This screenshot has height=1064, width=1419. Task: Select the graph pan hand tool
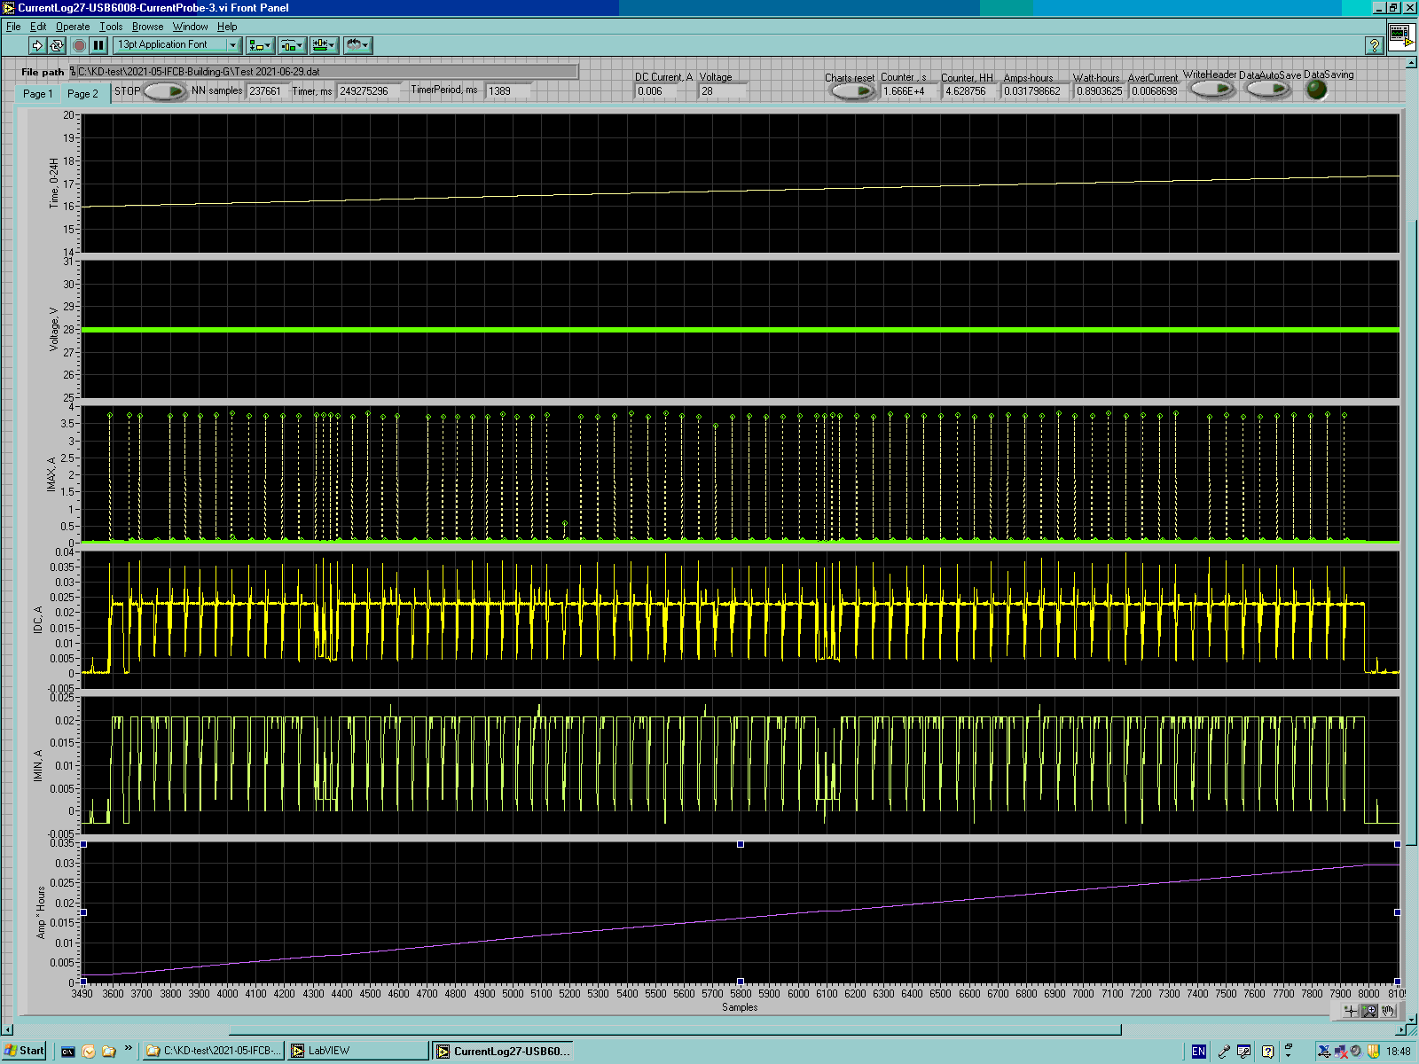click(1388, 1011)
